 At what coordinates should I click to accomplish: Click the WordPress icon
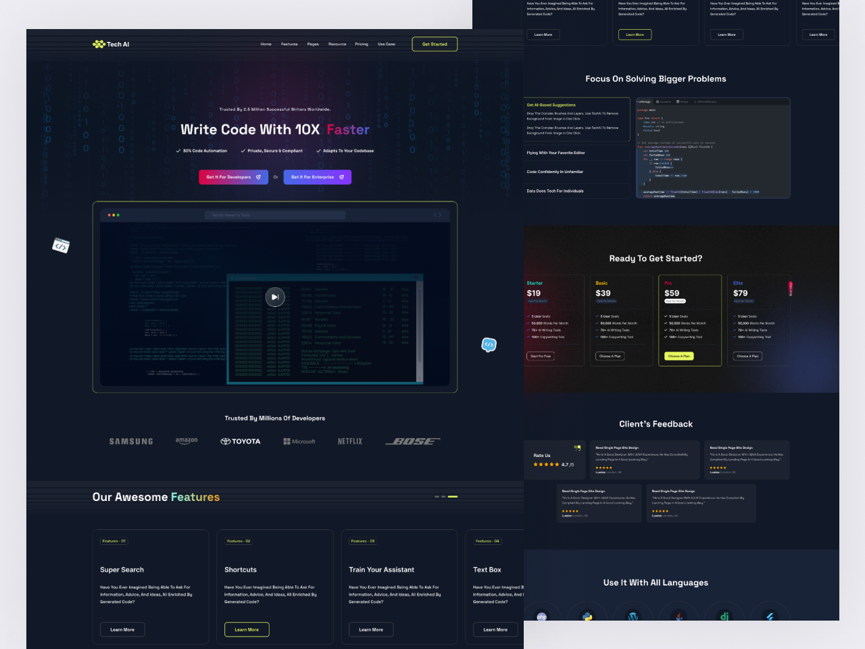pos(633,617)
